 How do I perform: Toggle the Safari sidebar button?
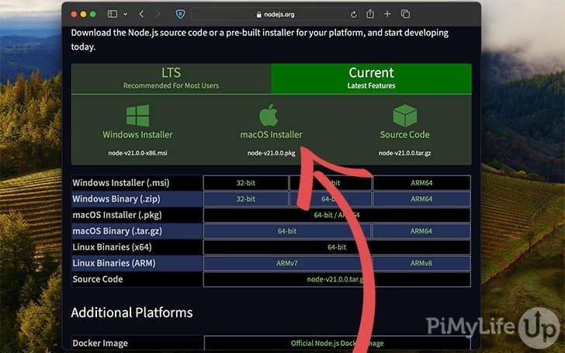[113, 14]
